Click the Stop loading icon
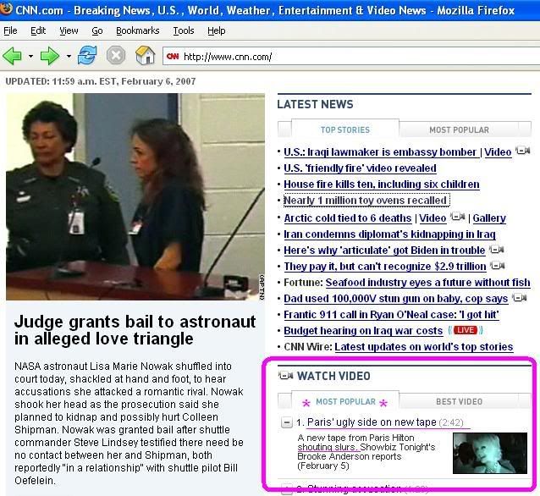This screenshot has width=540, height=496. [116, 57]
